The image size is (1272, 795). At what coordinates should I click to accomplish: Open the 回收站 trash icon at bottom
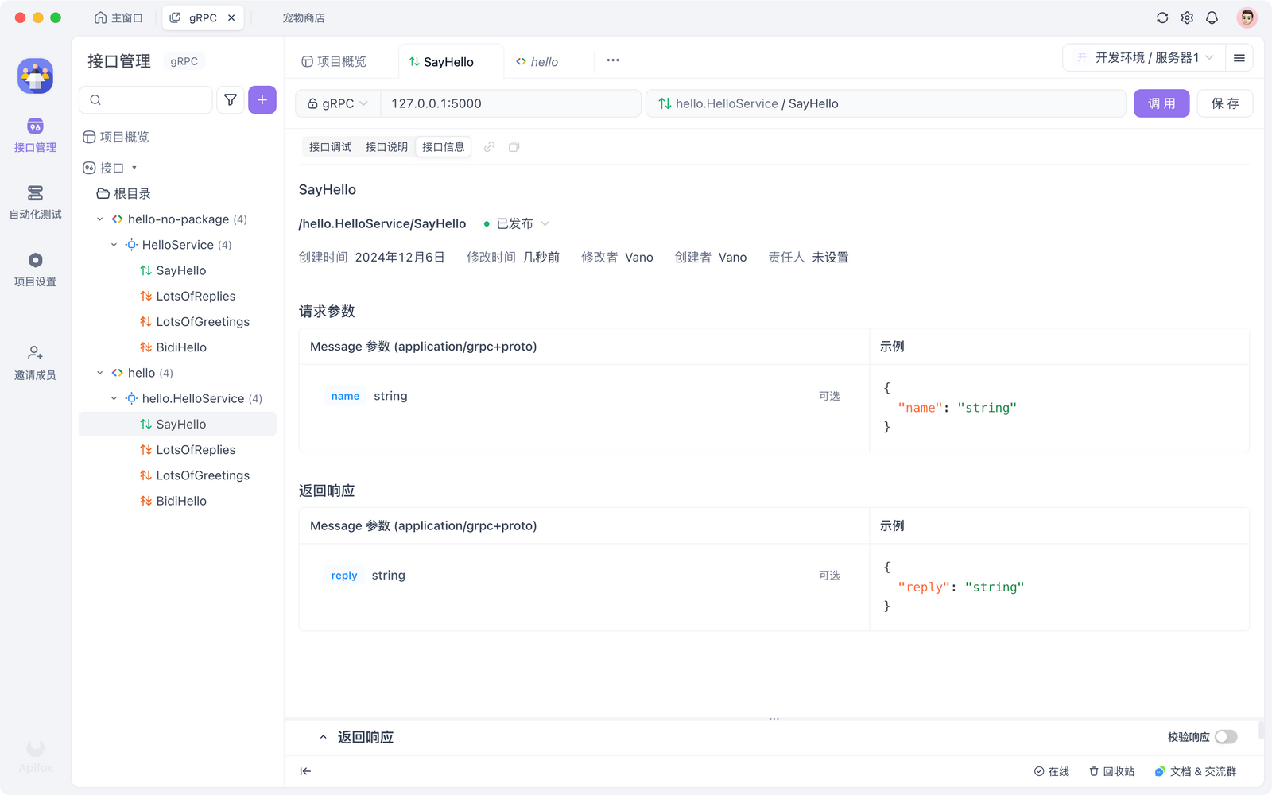[x=1111, y=770]
